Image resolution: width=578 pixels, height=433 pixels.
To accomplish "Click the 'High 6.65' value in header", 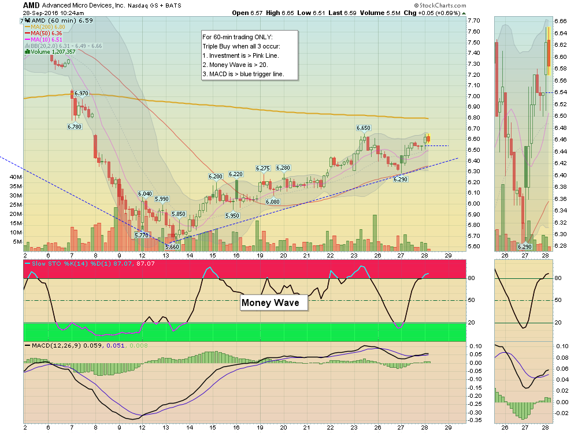I will 280,13.
